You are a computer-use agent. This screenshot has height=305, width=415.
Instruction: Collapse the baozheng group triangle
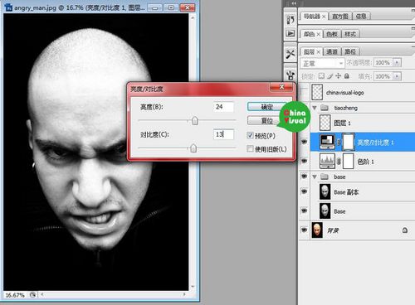pos(315,108)
